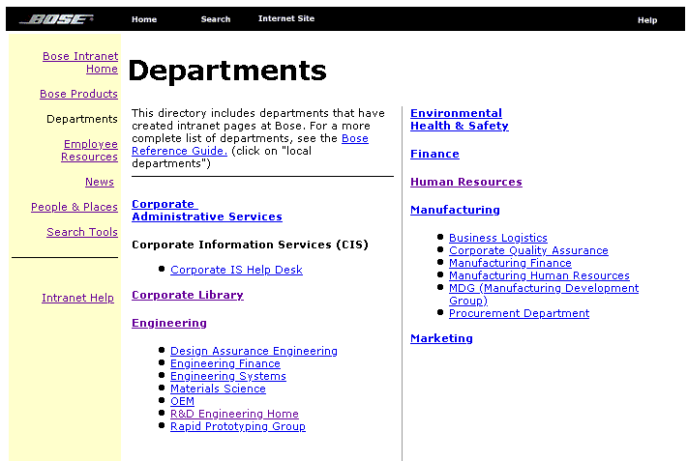
Task: Go to Bose Intranet Home sidebar link
Action: (81, 63)
